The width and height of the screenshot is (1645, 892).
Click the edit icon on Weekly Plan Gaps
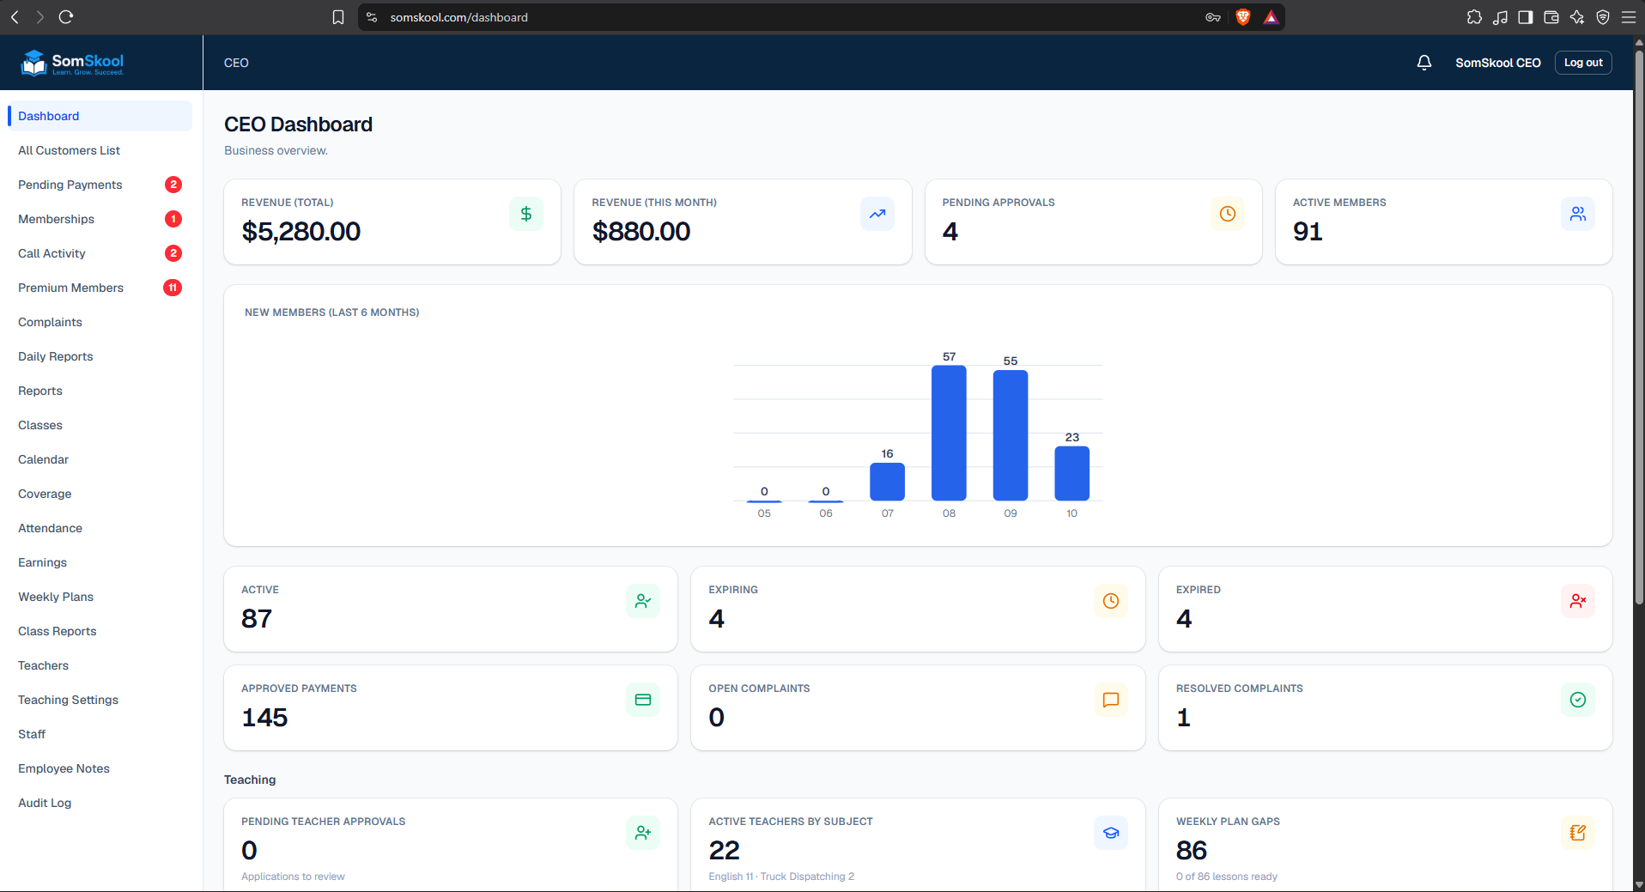click(1578, 833)
